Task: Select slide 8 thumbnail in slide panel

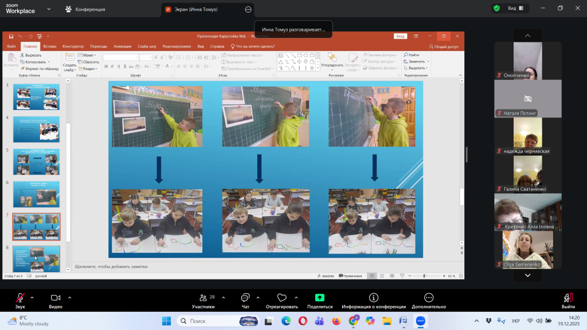Action: pos(36,259)
